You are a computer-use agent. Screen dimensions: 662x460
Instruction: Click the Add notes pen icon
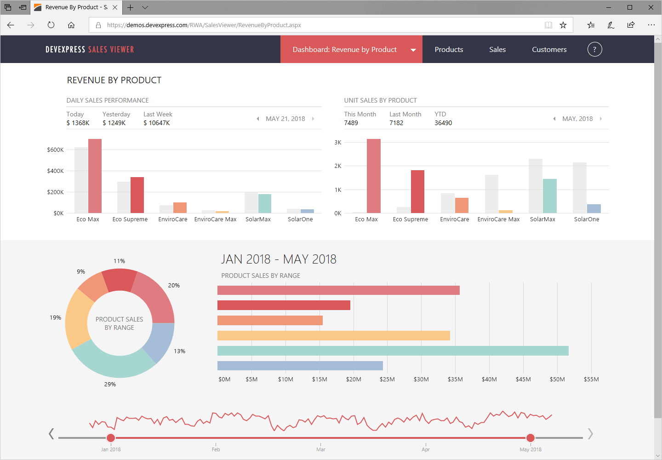pyautogui.click(x=611, y=25)
